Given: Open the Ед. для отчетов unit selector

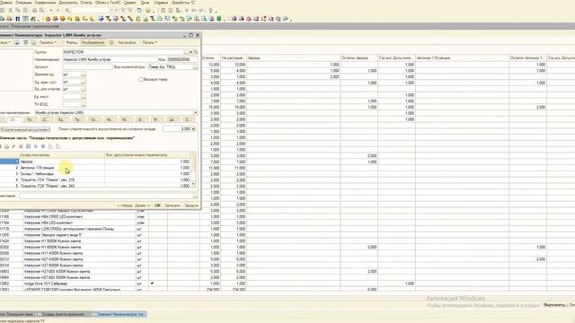Looking at the screenshot, I should [x=84, y=89].
